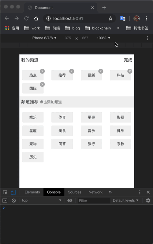
Task: Select the 最新 channel button
Action: (91, 75)
